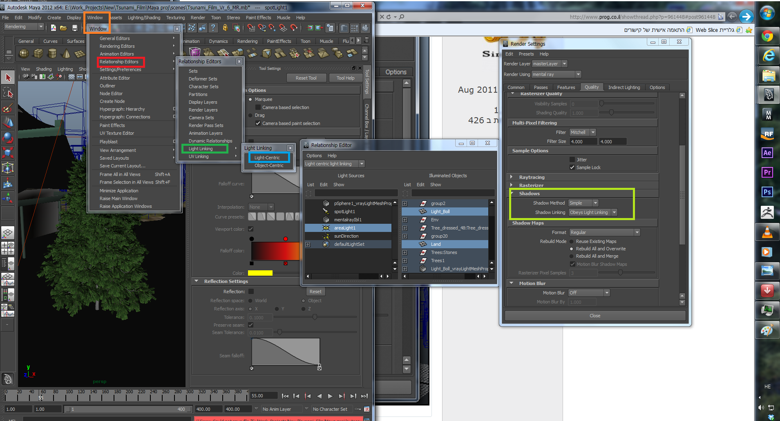This screenshot has height=421, width=780.
Task: Click the padlock lock selection icon
Action: (x=225, y=28)
